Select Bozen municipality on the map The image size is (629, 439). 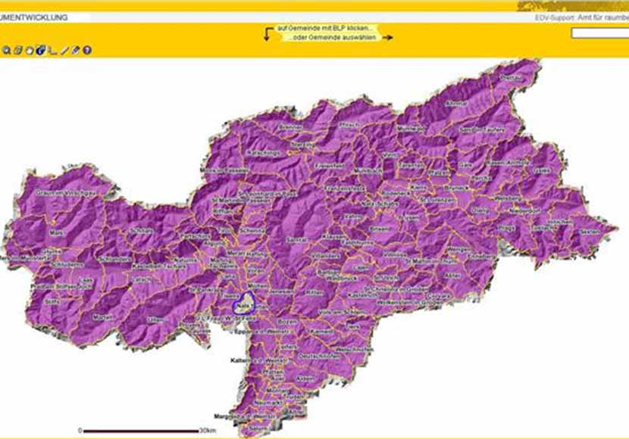286,322
